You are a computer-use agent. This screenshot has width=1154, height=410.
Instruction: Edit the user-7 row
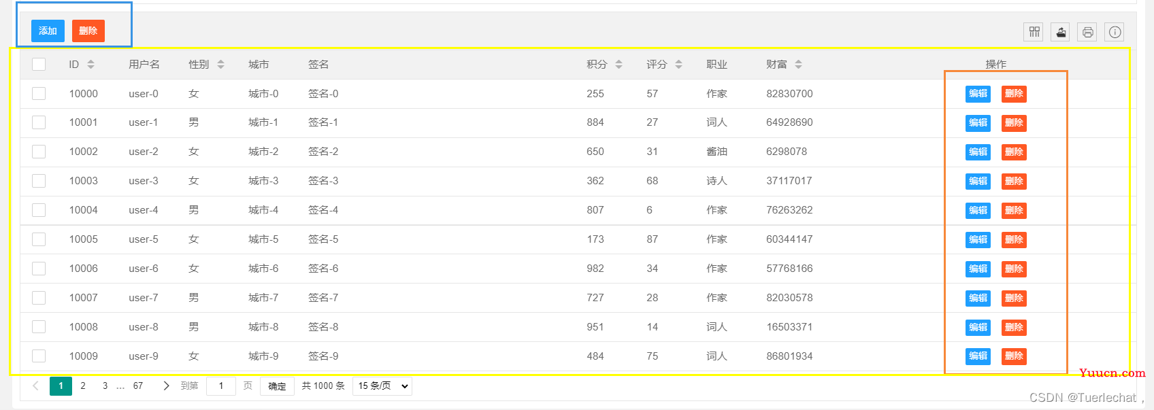[978, 298]
